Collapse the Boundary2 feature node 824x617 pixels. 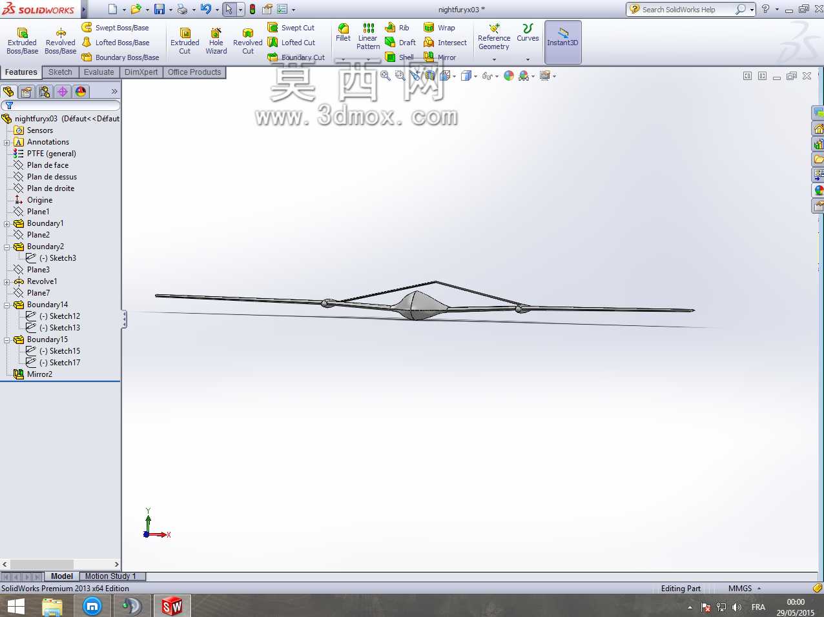point(7,247)
